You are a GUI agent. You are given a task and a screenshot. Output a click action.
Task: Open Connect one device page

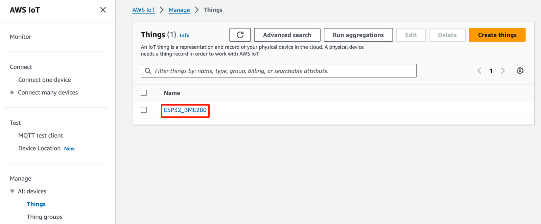45,80
